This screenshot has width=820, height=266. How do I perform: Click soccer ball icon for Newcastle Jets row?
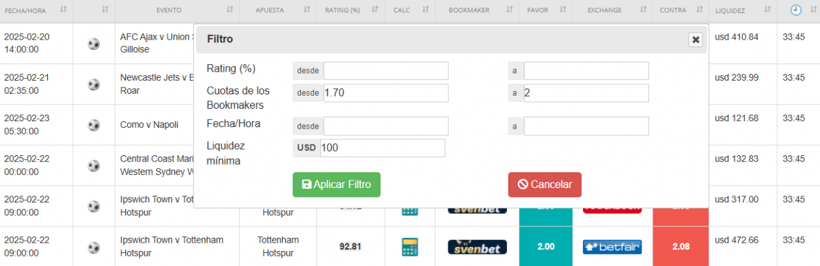(94, 85)
